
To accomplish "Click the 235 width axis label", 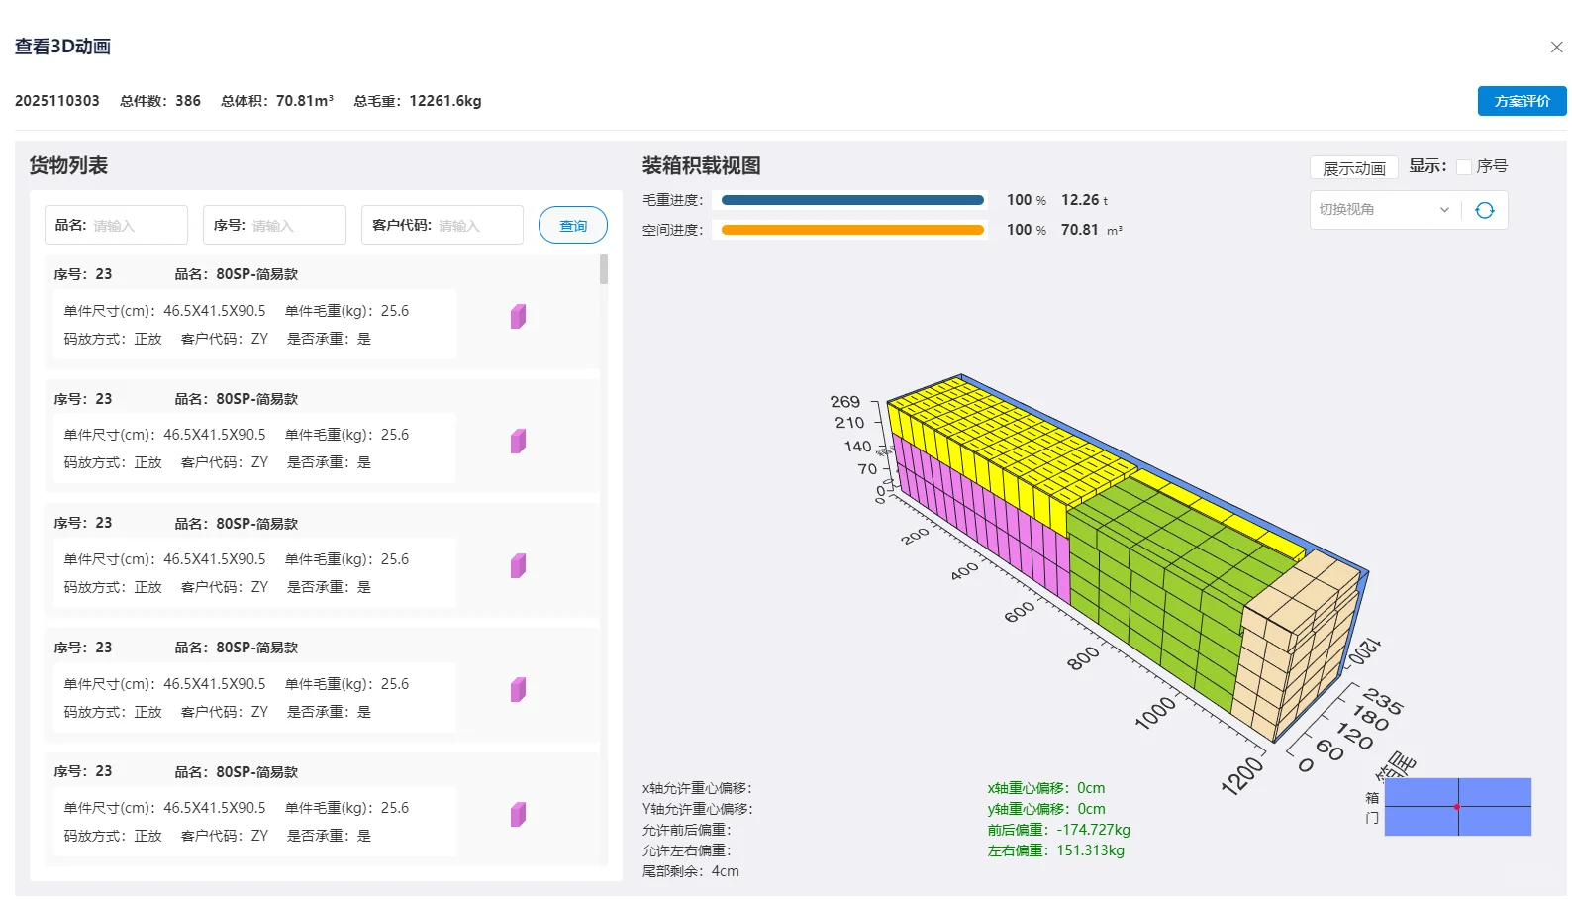I will [1382, 701].
